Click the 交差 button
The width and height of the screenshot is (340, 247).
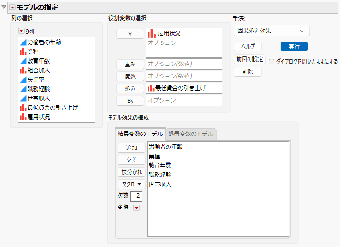pos(132,160)
